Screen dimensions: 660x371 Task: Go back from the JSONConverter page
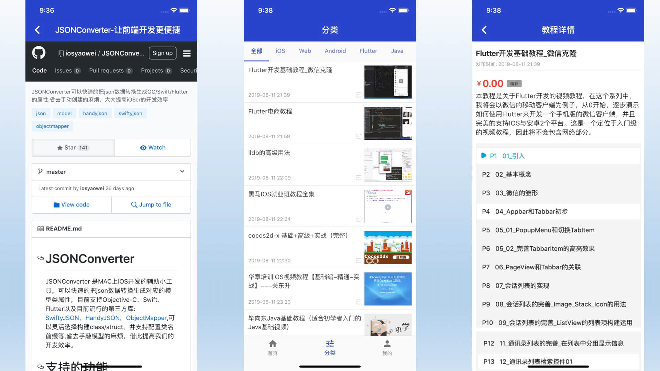(x=37, y=30)
